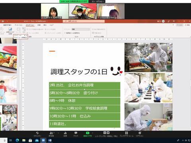This screenshot has width=191, height=143.
Task: Click the PowerPoint account avatar
Action: click(163, 21)
